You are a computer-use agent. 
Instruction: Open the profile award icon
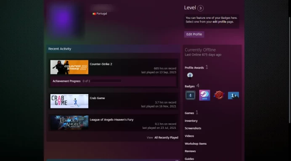[x=190, y=75]
